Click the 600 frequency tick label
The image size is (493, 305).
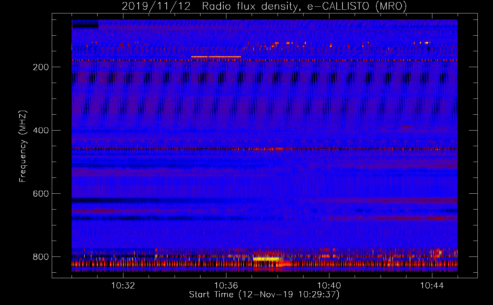click(x=41, y=194)
